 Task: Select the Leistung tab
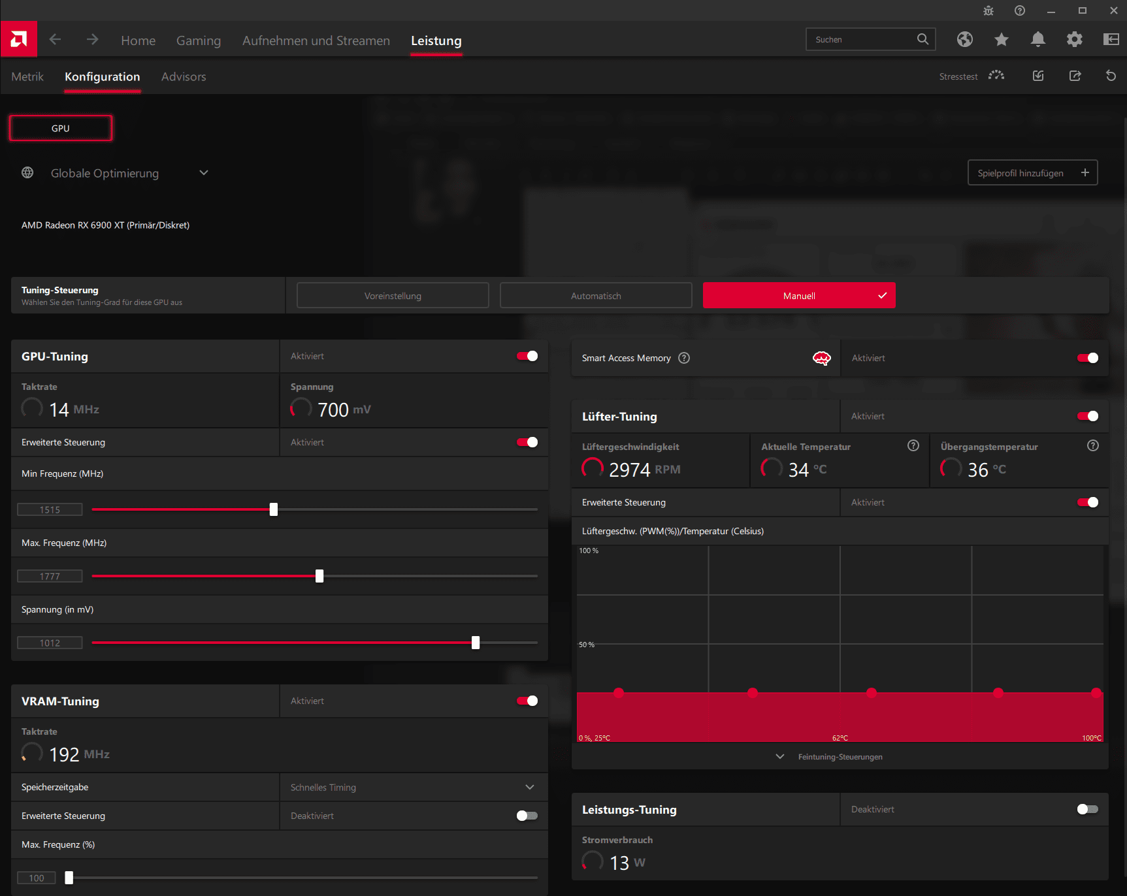coord(436,40)
